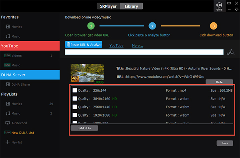Open the PlayLists section header
This screenshot has height=158, width=240.
(9, 94)
